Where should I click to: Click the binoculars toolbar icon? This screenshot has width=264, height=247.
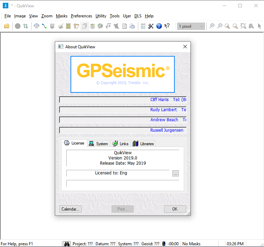251,26
